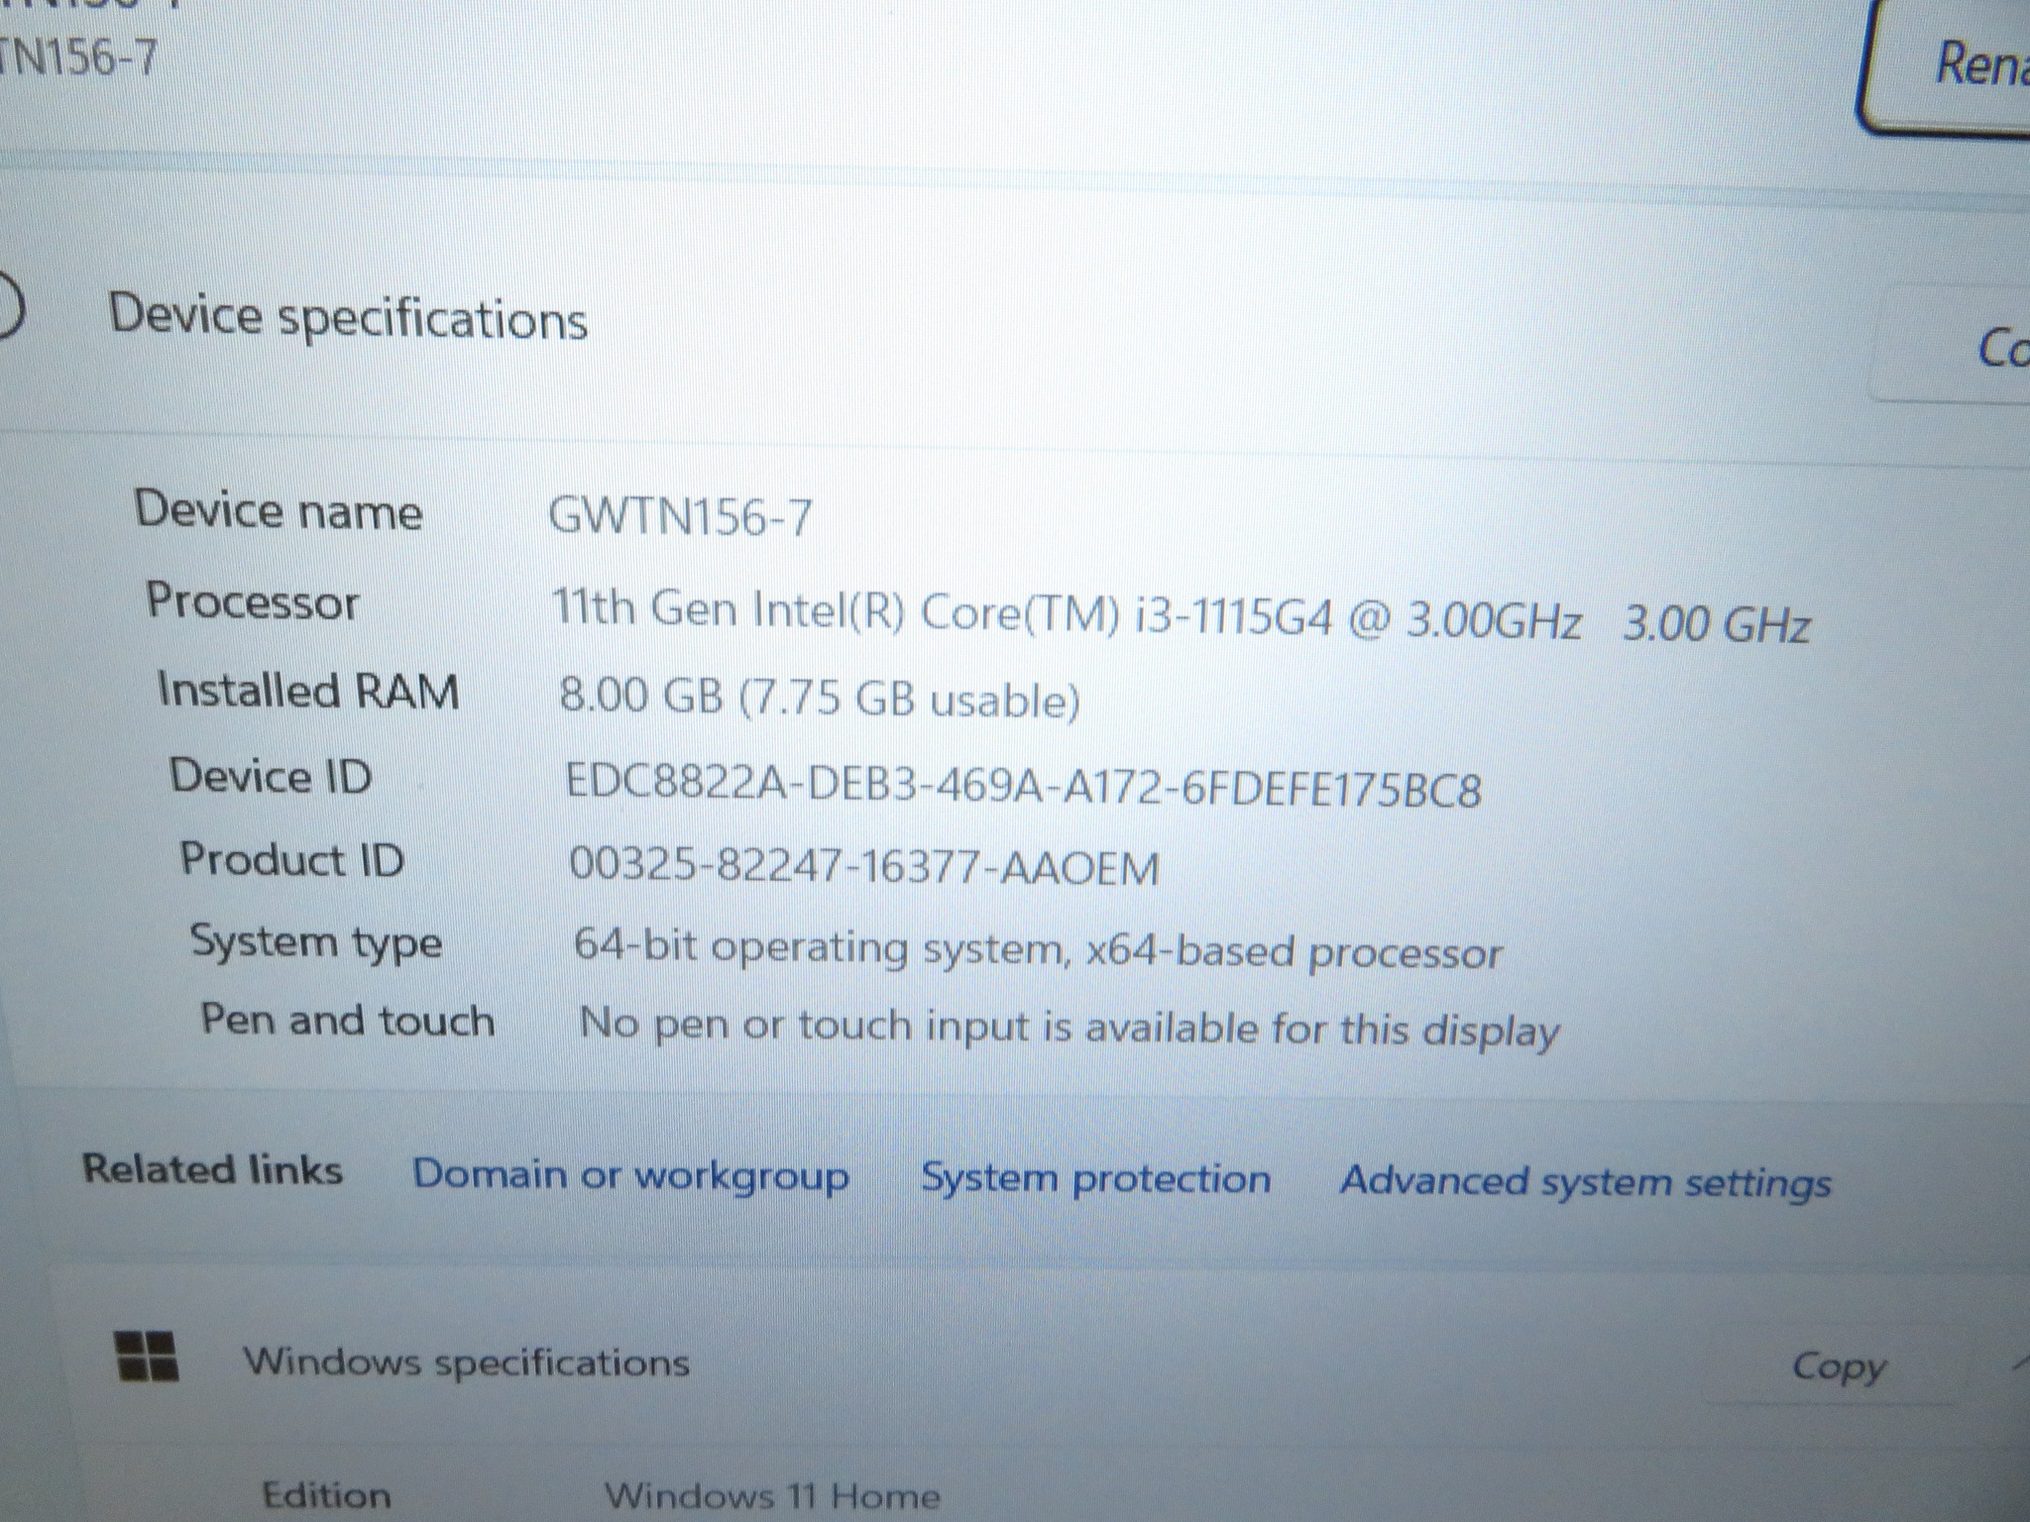
Task: Open the System protection link
Action: click(x=1095, y=1179)
